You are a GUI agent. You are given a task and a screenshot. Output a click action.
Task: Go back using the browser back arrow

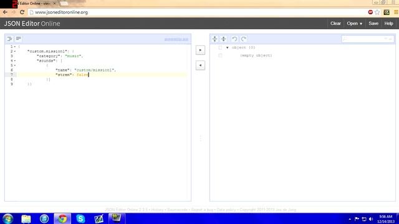(x=5, y=12)
